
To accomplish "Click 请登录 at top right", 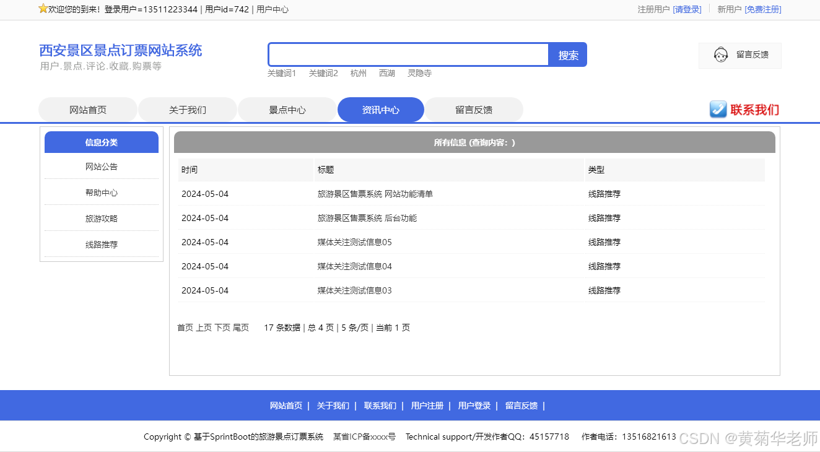I will (x=687, y=9).
